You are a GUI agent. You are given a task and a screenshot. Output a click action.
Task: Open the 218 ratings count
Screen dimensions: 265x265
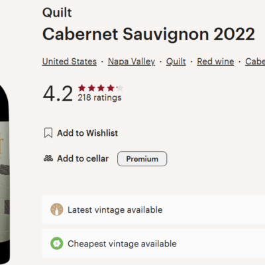[x=99, y=97]
